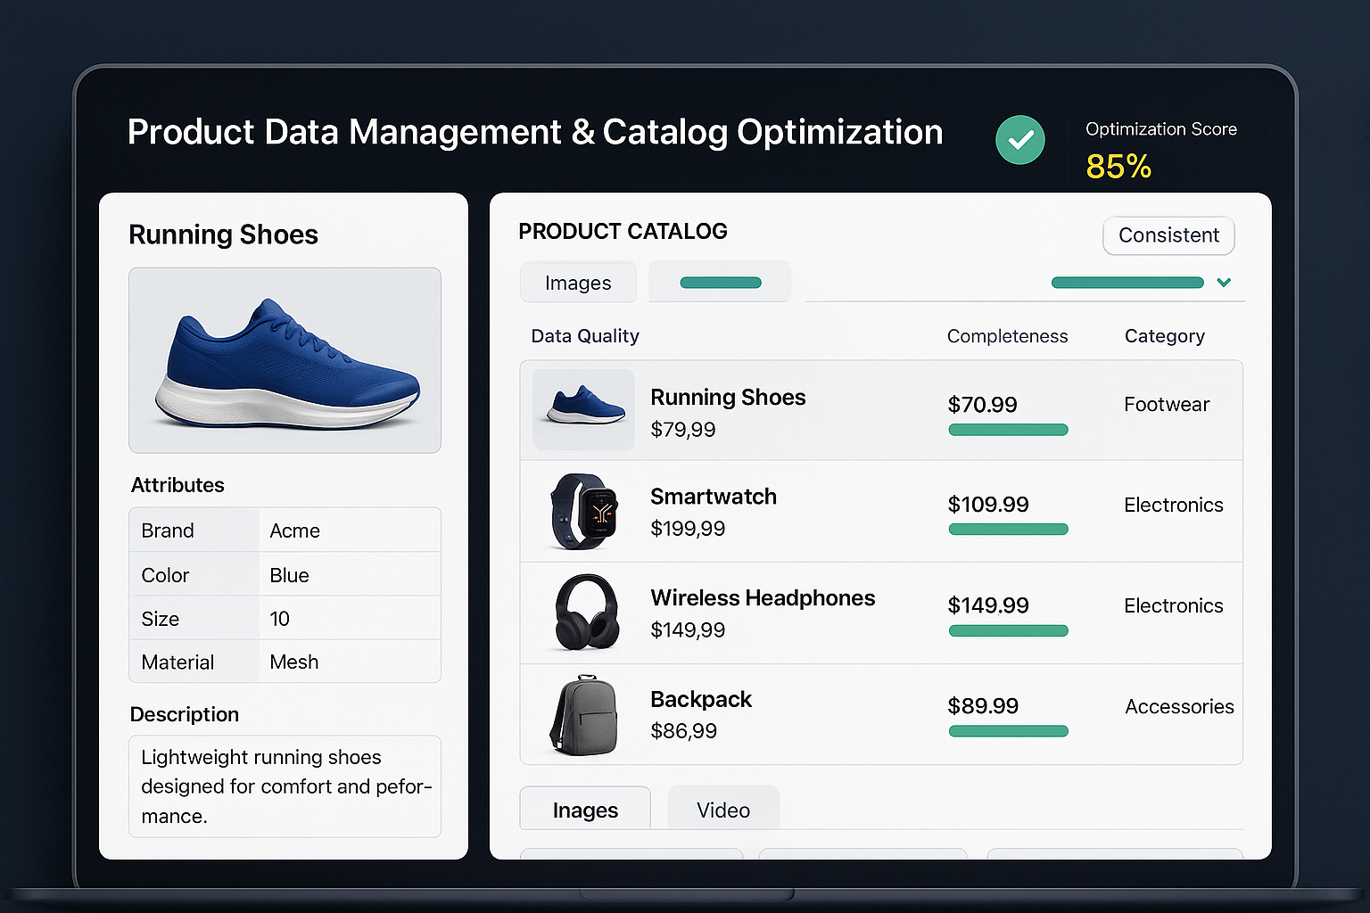Click the Images button in Product Catalog

(x=577, y=282)
